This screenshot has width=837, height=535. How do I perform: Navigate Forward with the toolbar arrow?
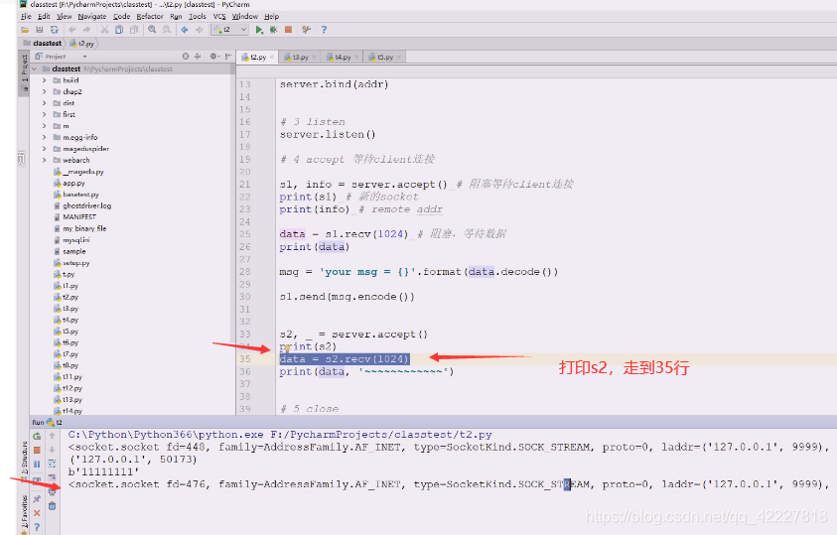(x=200, y=30)
